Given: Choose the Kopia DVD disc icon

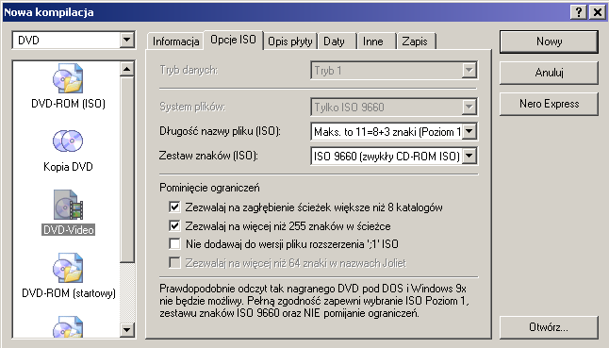Looking at the screenshot, I should (x=68, y=141).
